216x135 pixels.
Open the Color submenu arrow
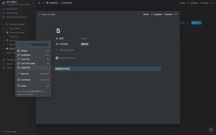coord(48,86)
